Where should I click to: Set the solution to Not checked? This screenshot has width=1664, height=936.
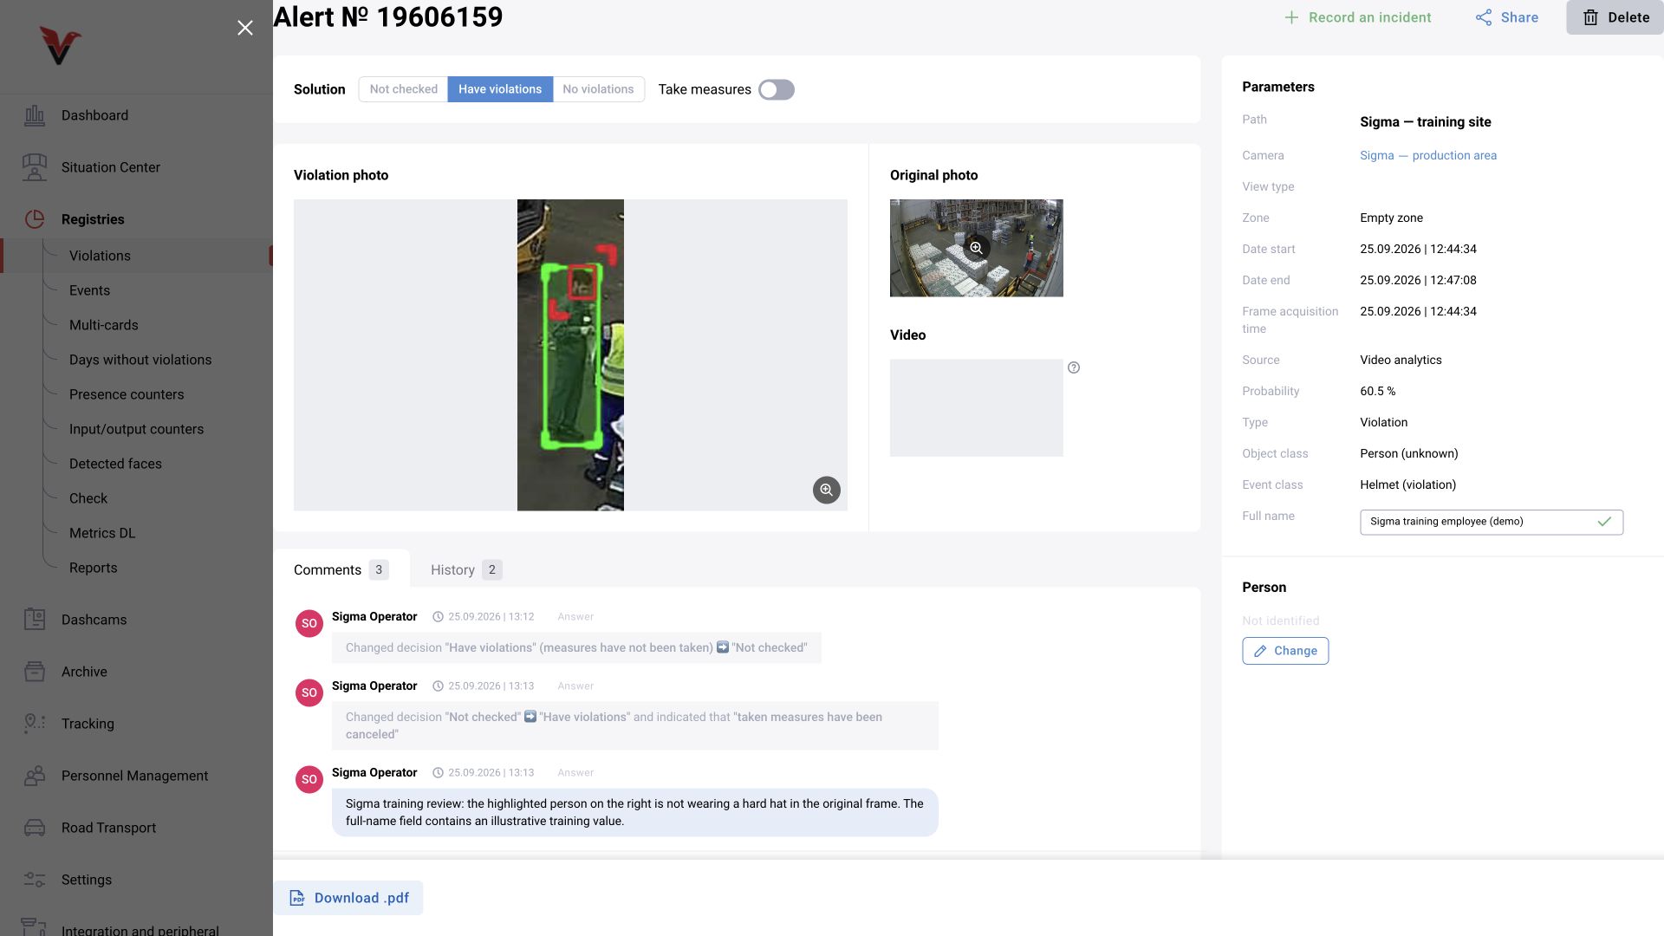tap(403, 89)
